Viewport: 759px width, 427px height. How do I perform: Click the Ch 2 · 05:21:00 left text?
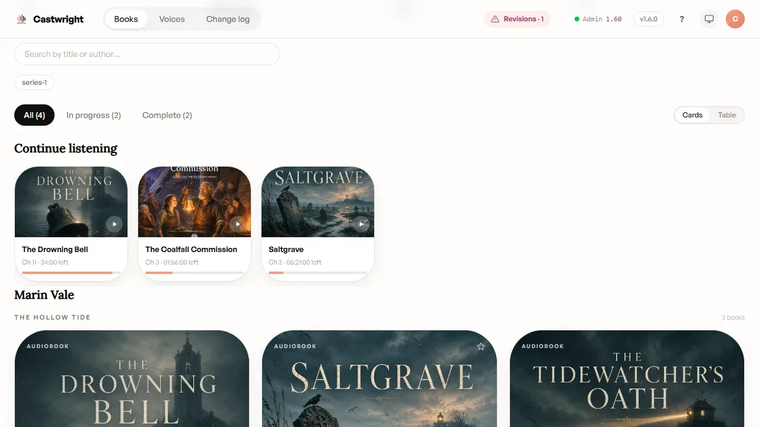pyautogui.click(x=295, y=262)
